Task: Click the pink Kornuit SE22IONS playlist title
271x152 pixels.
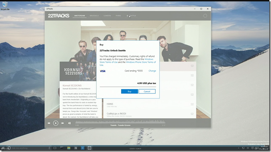Action: click(x=72, y=85)
